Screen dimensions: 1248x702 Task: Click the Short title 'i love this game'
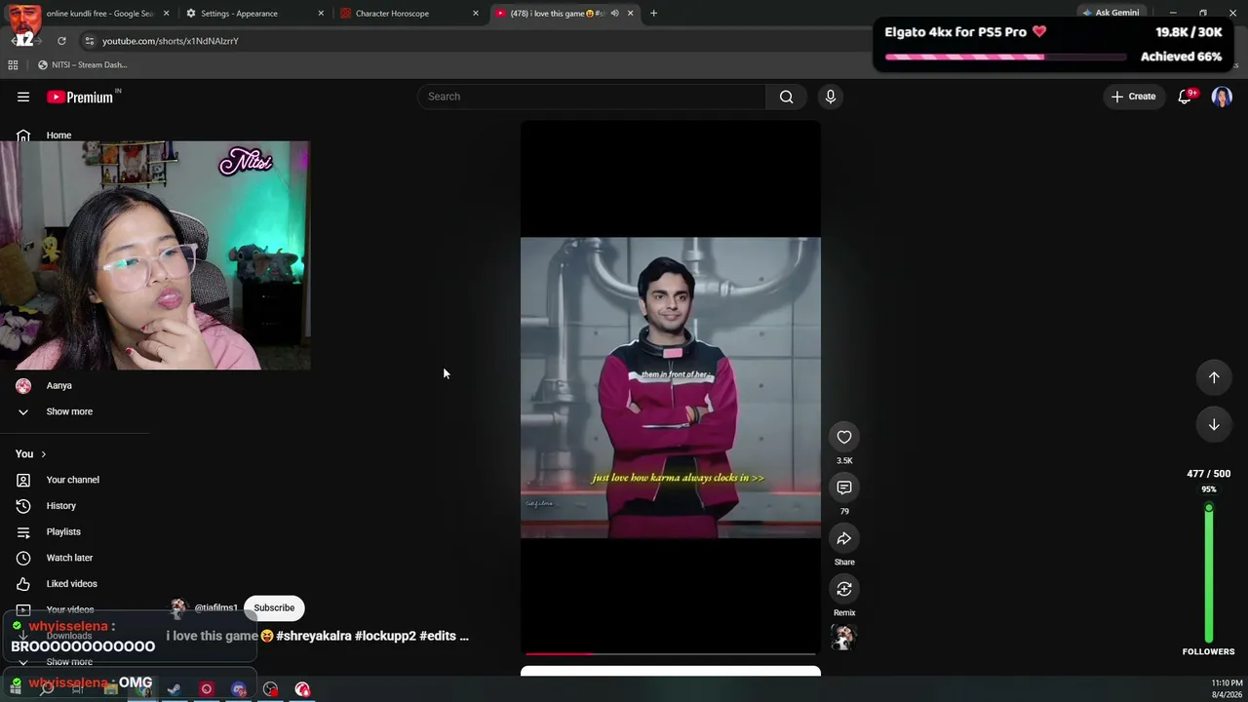point(213,637)
